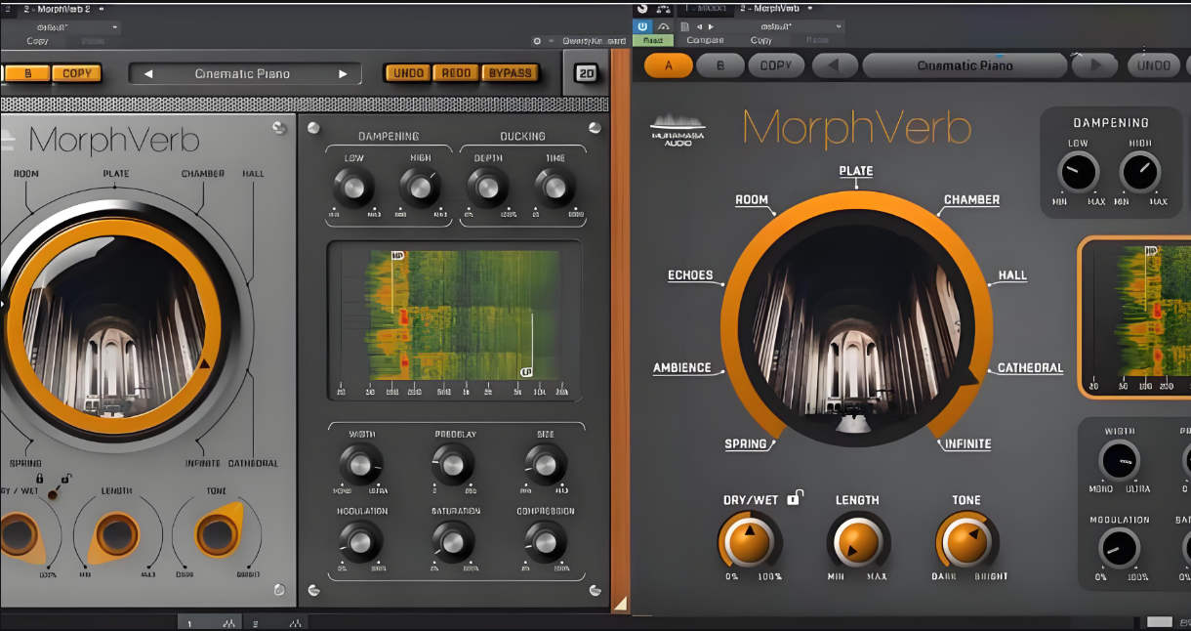Click the Studio One logo icon in right window

[642, 8]
